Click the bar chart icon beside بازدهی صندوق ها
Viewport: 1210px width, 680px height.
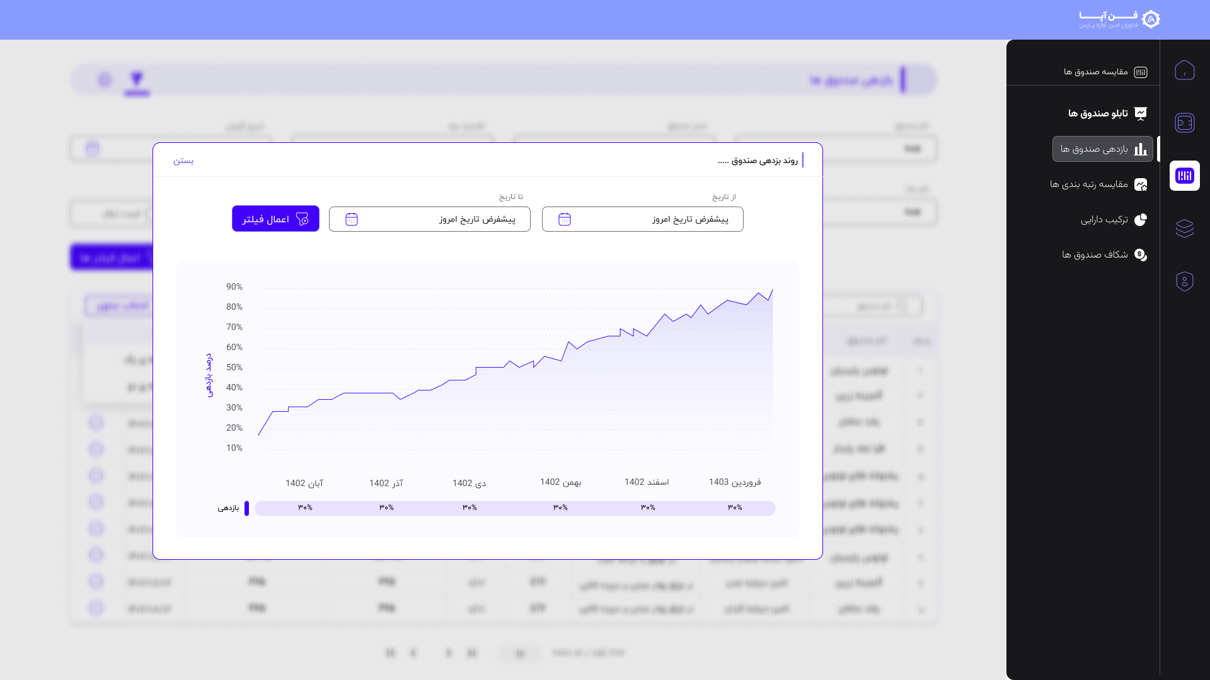coord(1141,149)
